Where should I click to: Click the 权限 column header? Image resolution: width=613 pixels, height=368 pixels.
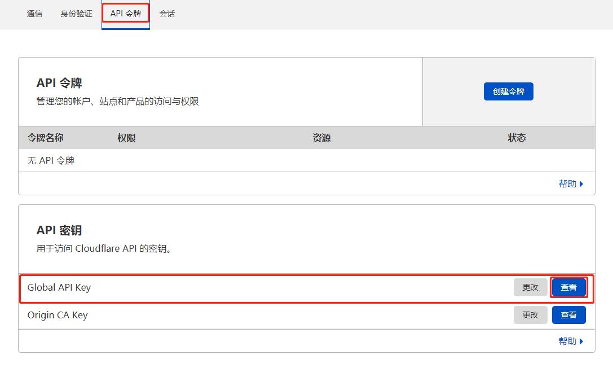(126, 137)
